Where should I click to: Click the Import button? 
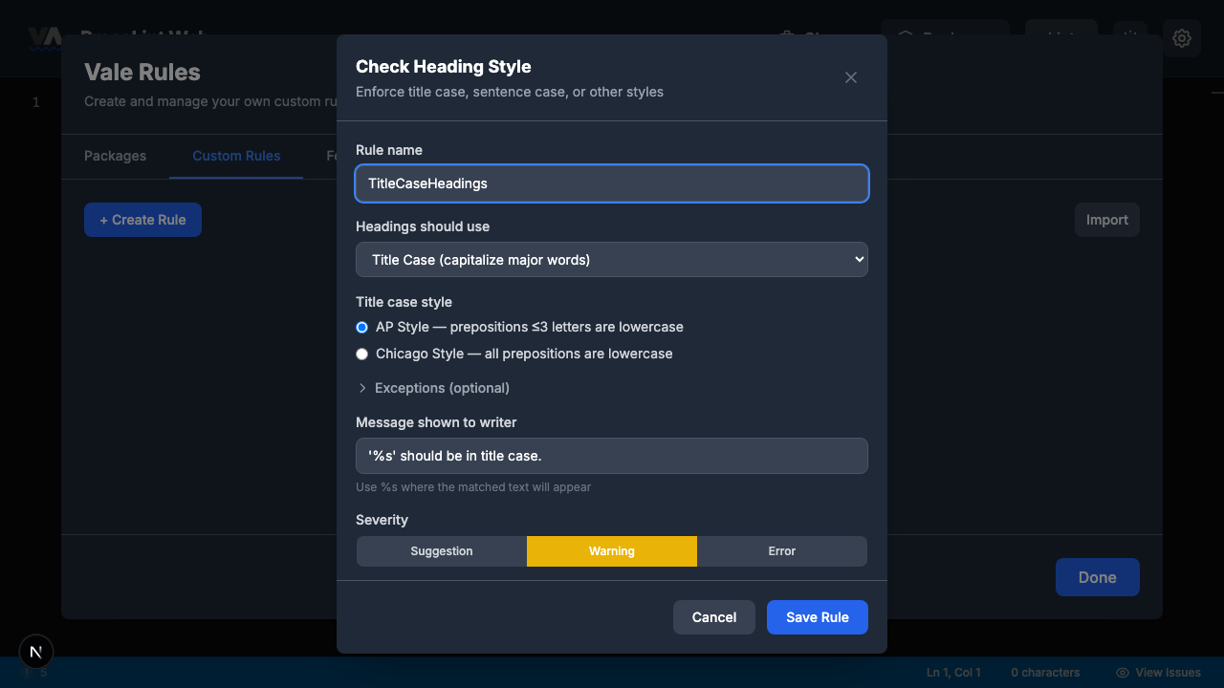[x=1106, y=219]
